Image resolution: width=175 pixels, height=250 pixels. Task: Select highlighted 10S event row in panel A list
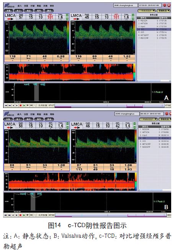tap(154, 29)
